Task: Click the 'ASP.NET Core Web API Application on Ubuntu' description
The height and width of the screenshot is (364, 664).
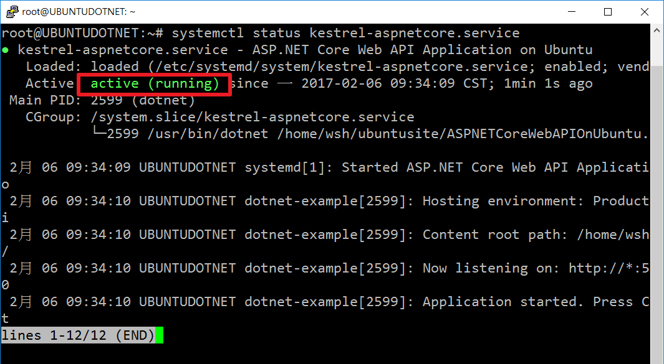Action: pos(422,50)
